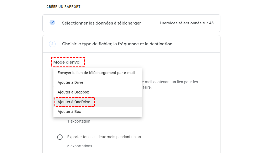Click the word "télécharger" in step 1 title

tap(128, 23)
